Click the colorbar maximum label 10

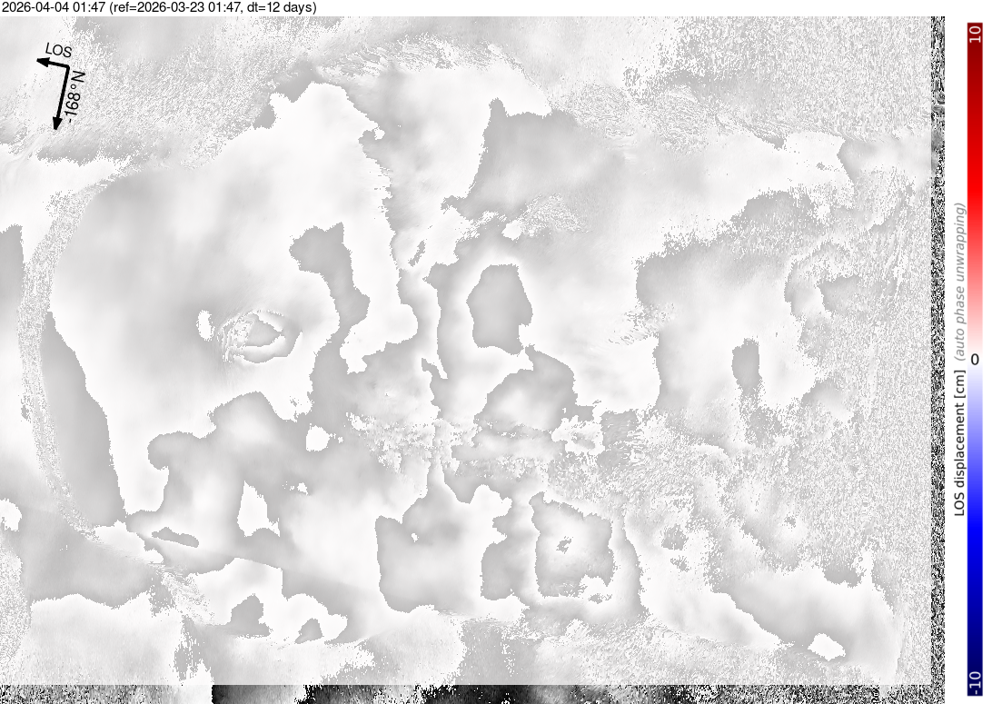click(x=975, y=35)
